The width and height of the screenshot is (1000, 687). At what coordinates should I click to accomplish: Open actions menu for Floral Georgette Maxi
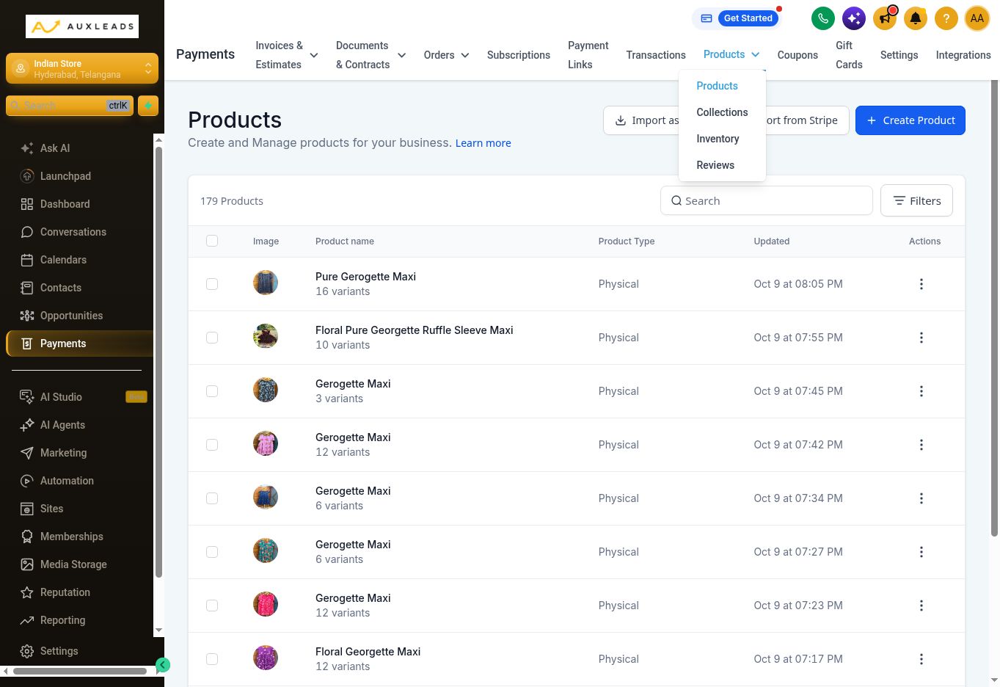tap(921, 659)
